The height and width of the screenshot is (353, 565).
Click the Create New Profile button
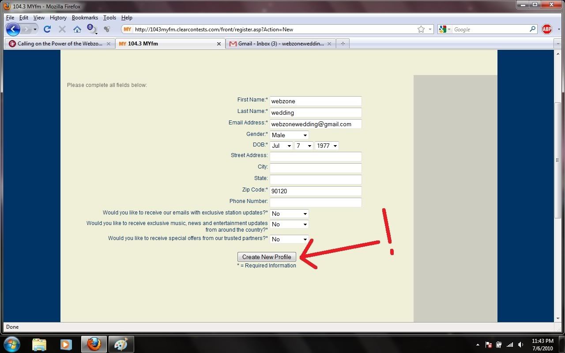[267, 257]
